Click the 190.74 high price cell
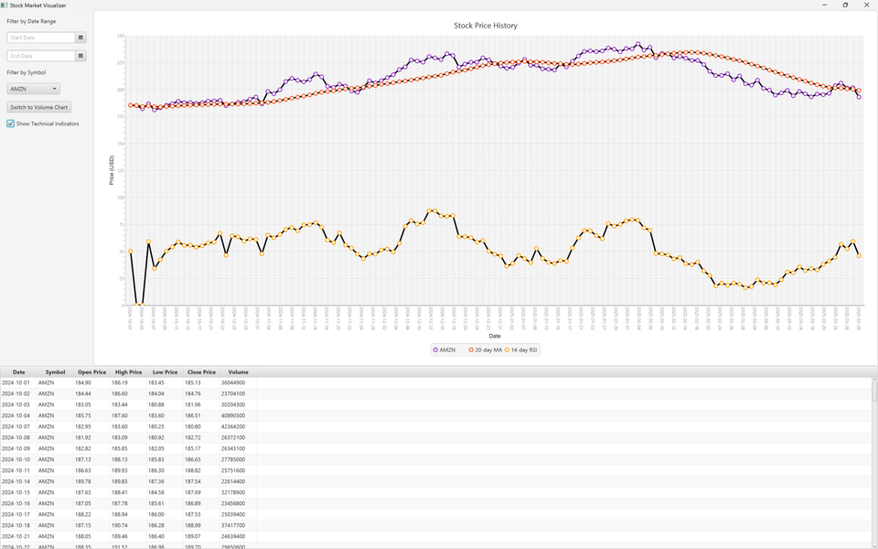 128,525
